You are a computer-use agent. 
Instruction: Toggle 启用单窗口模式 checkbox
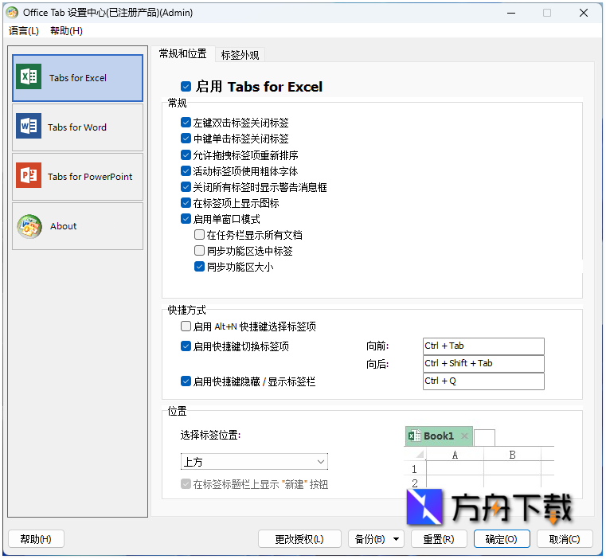click(x=186, y=219)
